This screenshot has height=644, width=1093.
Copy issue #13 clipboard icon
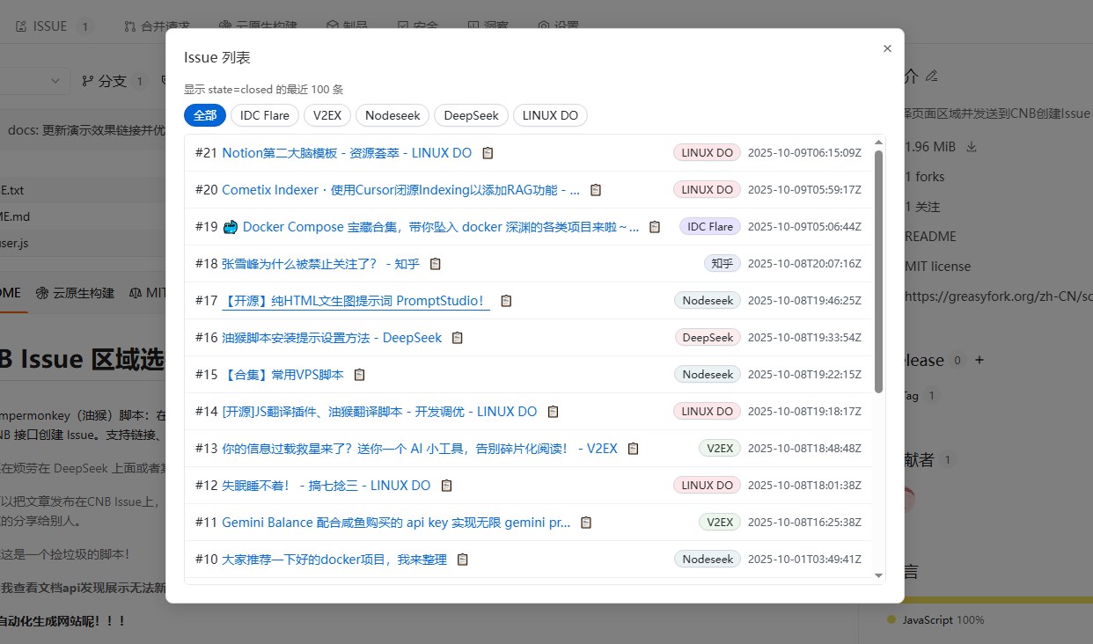click(633, 449)
